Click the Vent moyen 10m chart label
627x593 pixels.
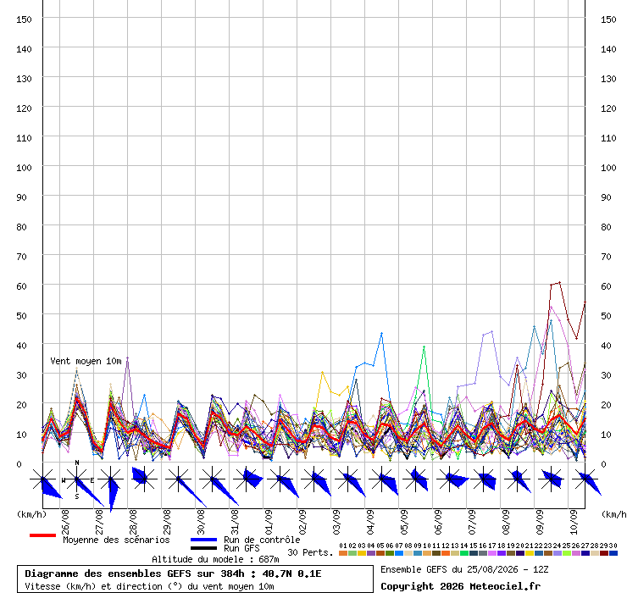[x=86, y=361]
